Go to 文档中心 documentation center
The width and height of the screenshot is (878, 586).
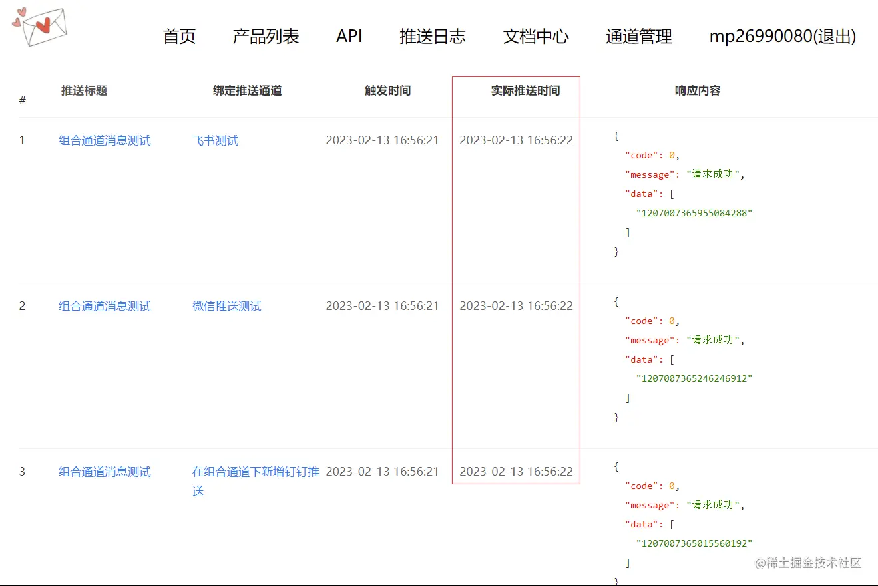coord(536,37)
